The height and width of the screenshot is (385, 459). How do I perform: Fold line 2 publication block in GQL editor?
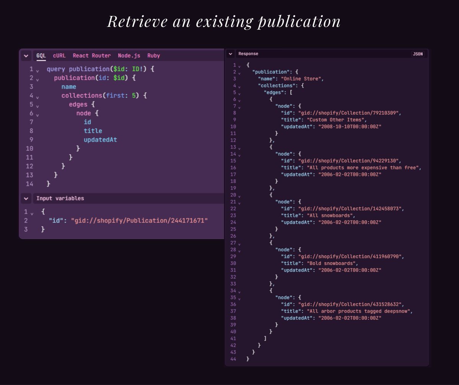[x=37, y=80]
